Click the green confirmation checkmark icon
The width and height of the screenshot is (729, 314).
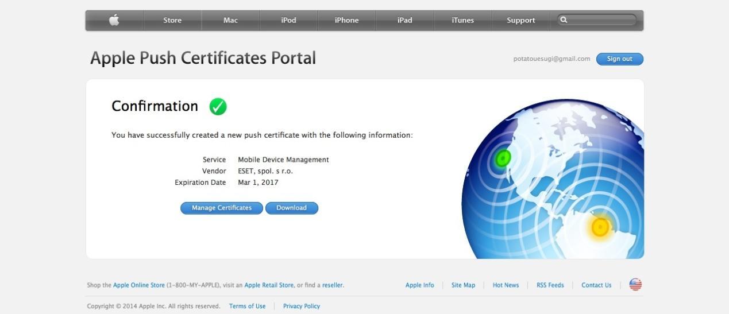[218, 106]
